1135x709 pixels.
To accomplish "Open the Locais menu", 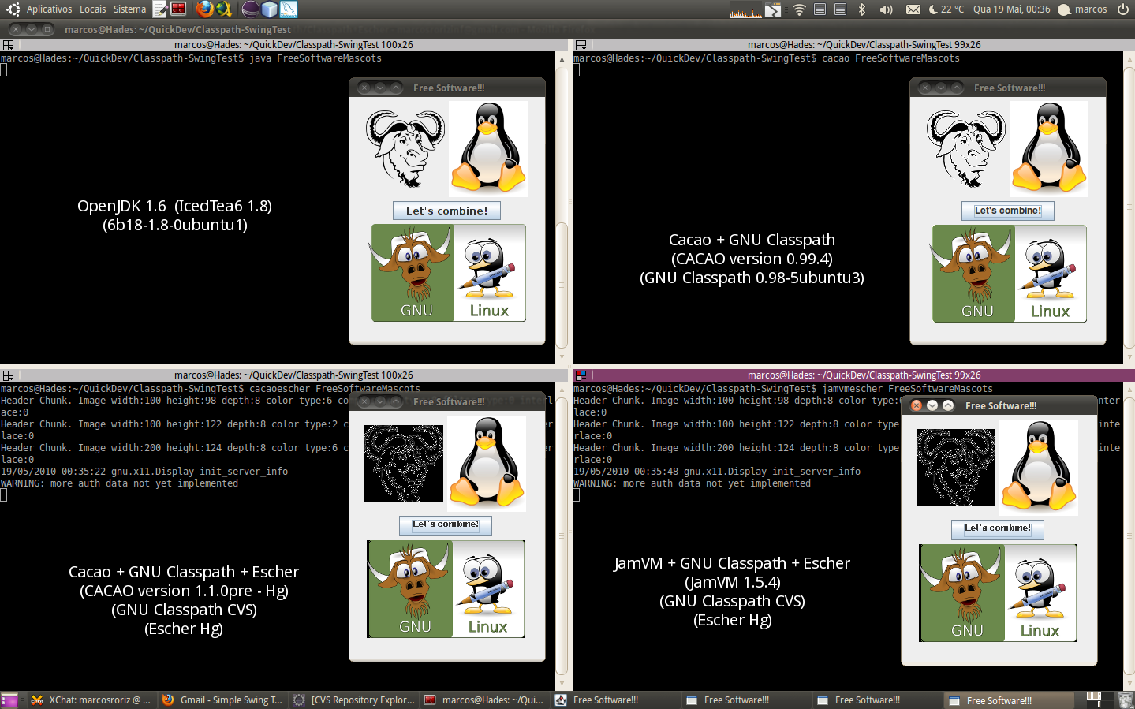I will click(x=92, y=9).
